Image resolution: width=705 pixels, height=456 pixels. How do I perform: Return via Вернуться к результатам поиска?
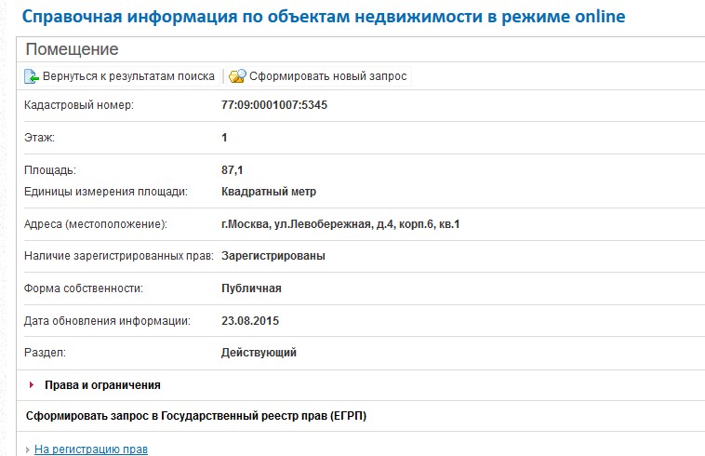pyautogui.click(x=128, y=76)
